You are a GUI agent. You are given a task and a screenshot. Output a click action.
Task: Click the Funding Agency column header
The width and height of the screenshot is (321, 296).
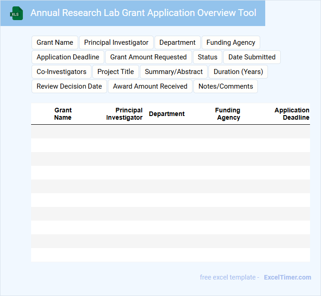point(228,114)
